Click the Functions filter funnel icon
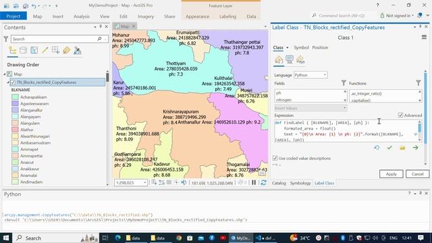 (x=418, y=82)
